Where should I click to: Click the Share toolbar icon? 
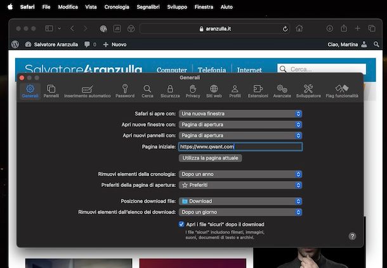click(x=344, y=28)
